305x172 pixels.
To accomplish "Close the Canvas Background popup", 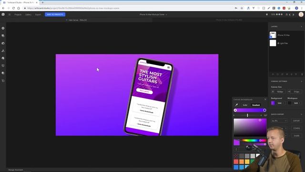I will click(x=265, y=99).
